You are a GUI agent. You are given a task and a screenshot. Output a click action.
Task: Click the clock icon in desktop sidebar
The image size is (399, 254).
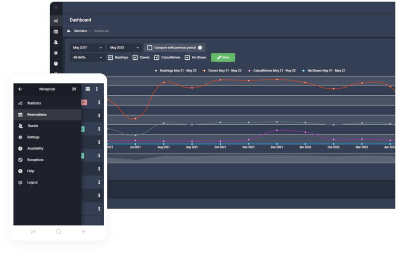pos(56,64)
